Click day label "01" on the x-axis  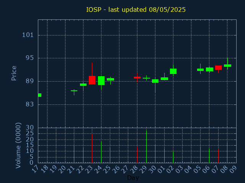pos(162,169)
